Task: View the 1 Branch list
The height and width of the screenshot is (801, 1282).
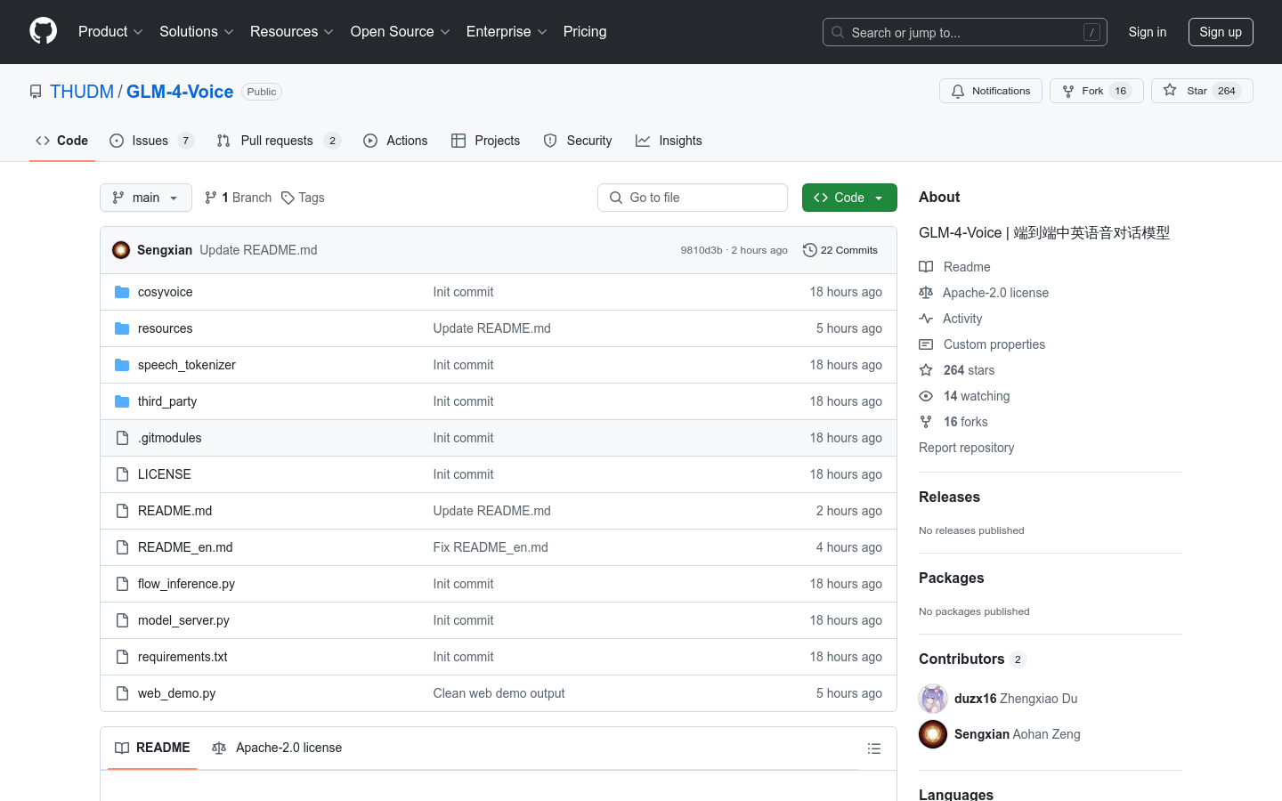Action: 238,198
